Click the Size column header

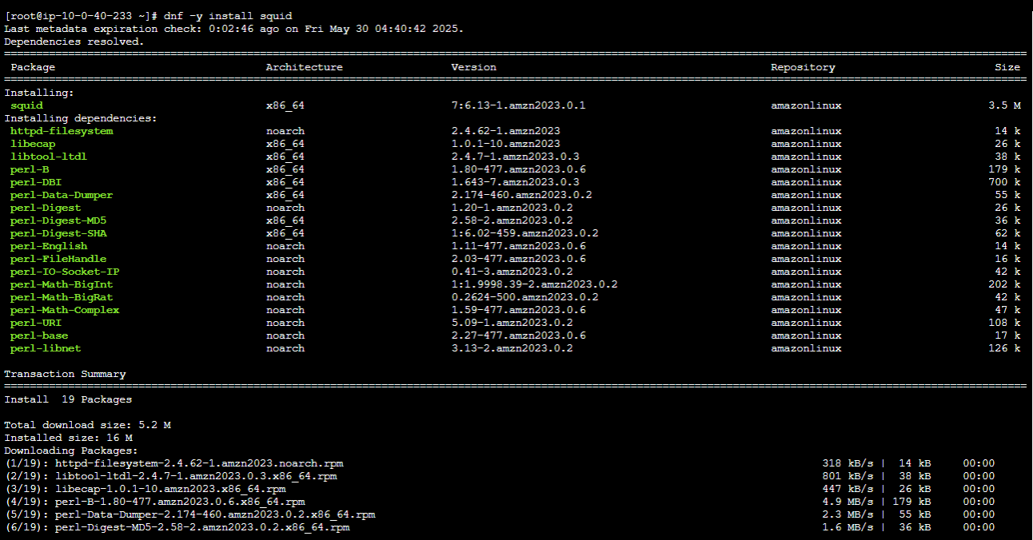[1007, 67]
